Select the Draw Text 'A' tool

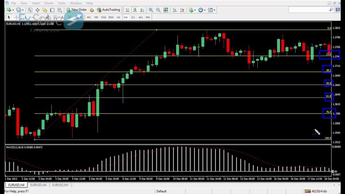tap(62, 17)
